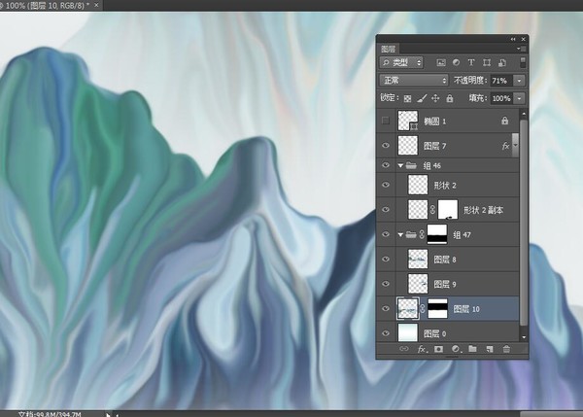Image resolution: width=583 pixels, height=417 pixels.
Task: Filter layers by pixel layer icon
Action: pyautogui.click(x=441, y=62)
